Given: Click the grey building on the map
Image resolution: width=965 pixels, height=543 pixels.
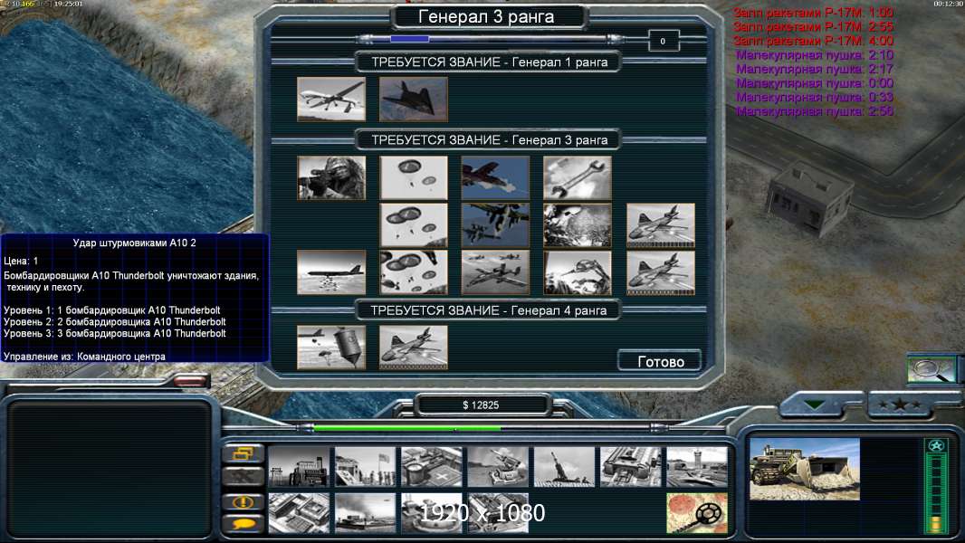Looking at the screenshot, I should [810, 198].
